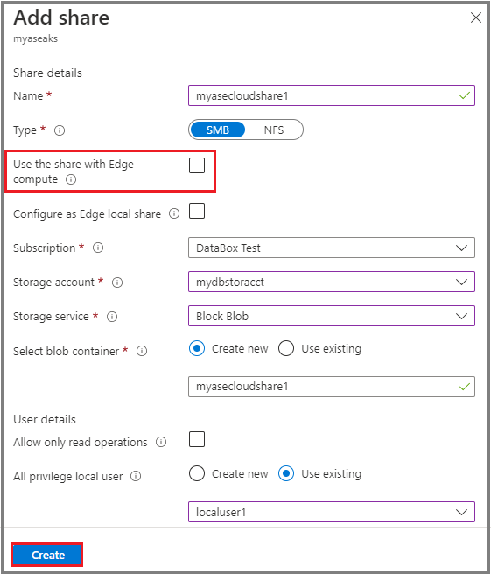
Task: Enable Use the share with Edge compute
Action: [197, 165]
